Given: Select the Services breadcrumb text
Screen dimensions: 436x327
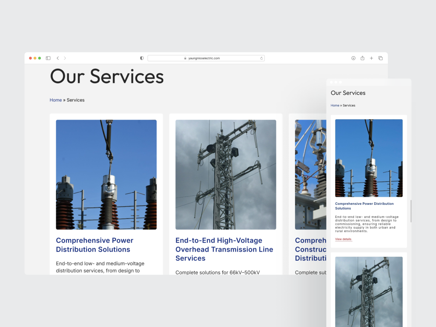Looking at the screenshot, I should pos(75,100).
